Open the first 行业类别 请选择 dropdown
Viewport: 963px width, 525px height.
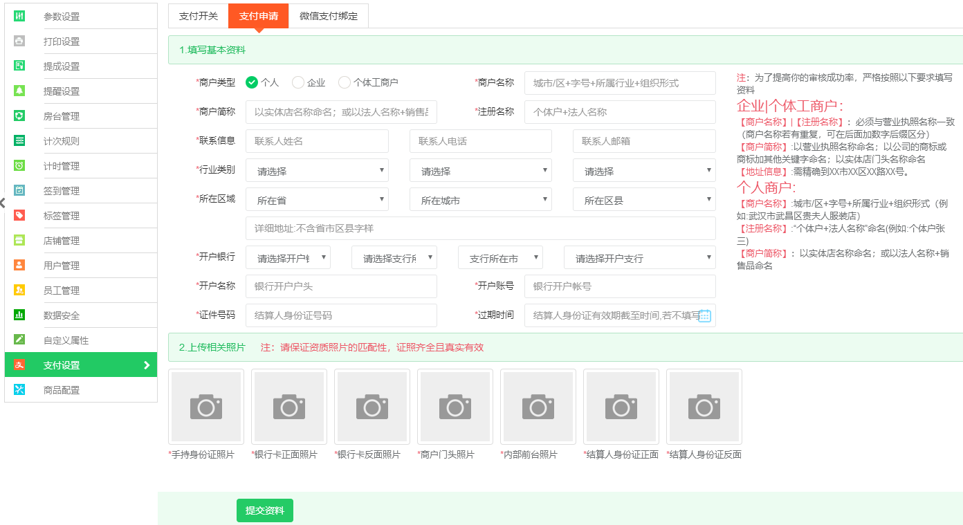(x=317, y=171)
